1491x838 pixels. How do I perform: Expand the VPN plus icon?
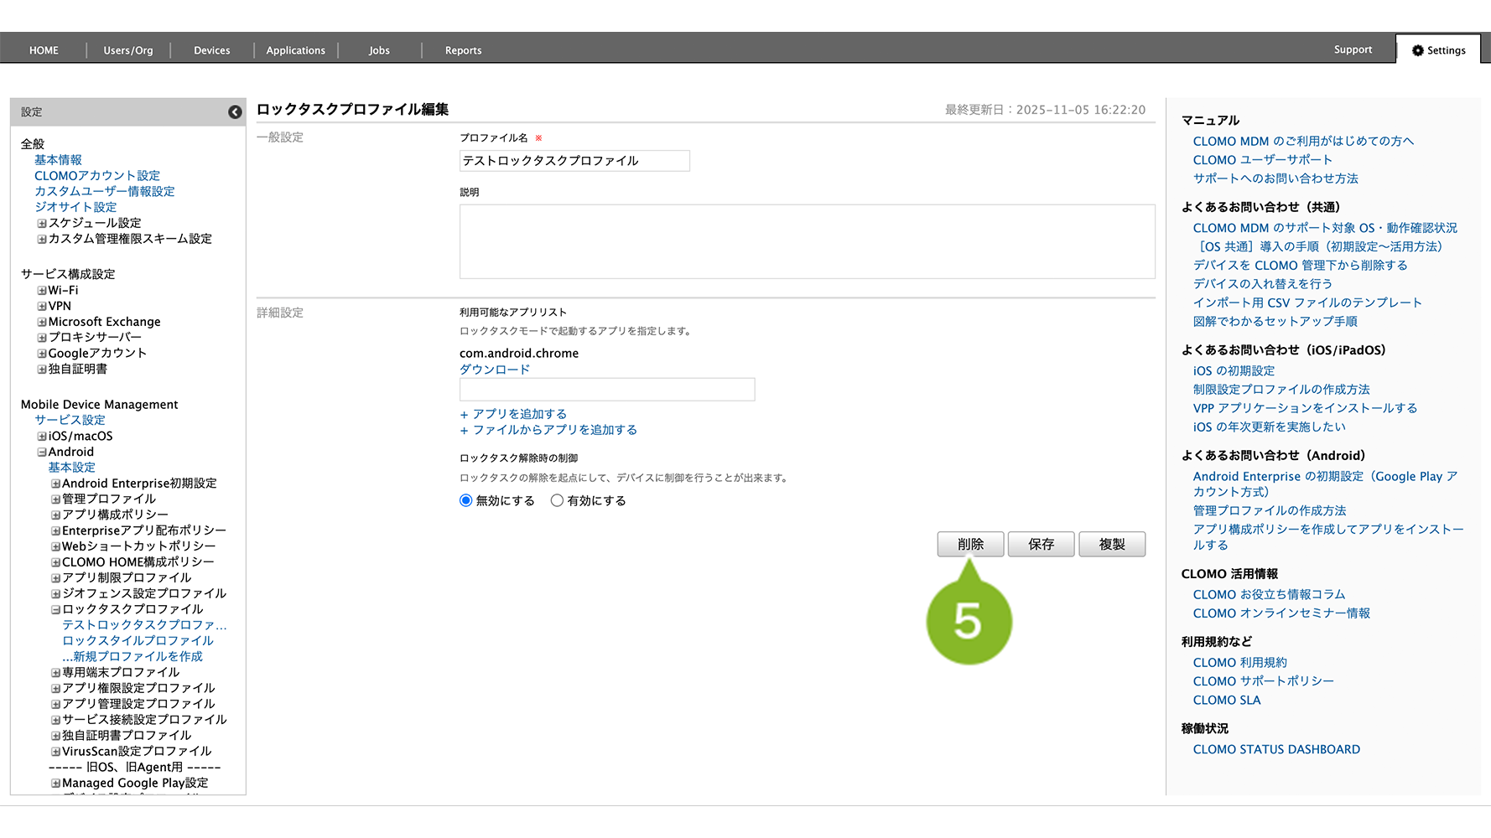coord(42,307)
